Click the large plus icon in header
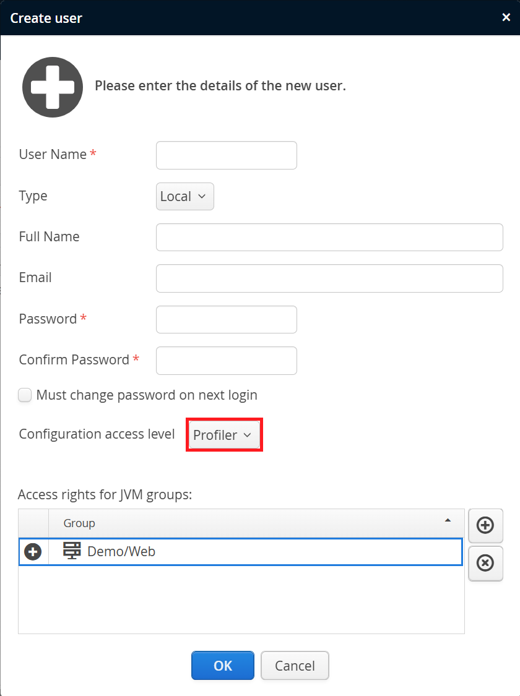The width and height of the screenshot is (520, 696). tap(53, 87)
